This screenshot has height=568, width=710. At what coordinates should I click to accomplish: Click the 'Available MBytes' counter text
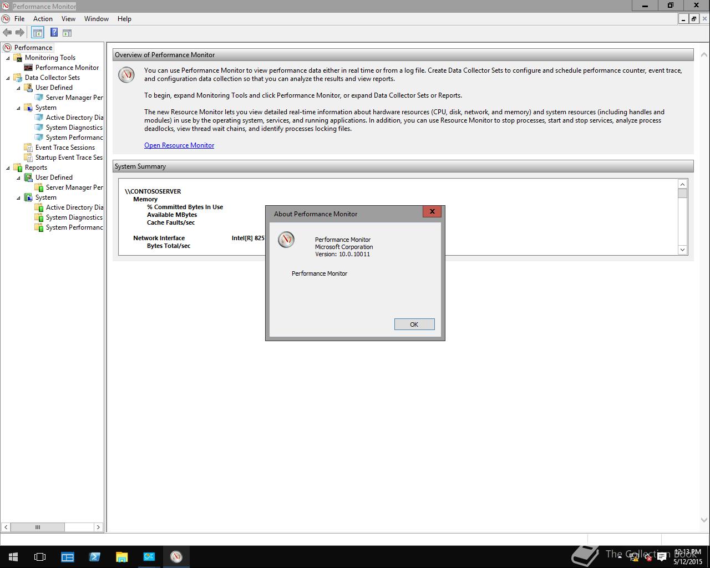coord(172,215)
